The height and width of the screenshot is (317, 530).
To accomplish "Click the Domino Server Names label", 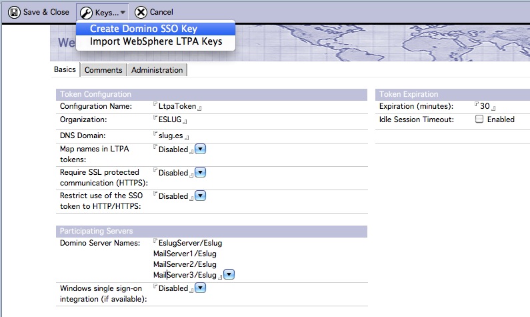I will pyautogui.click(x=100, y=243).
